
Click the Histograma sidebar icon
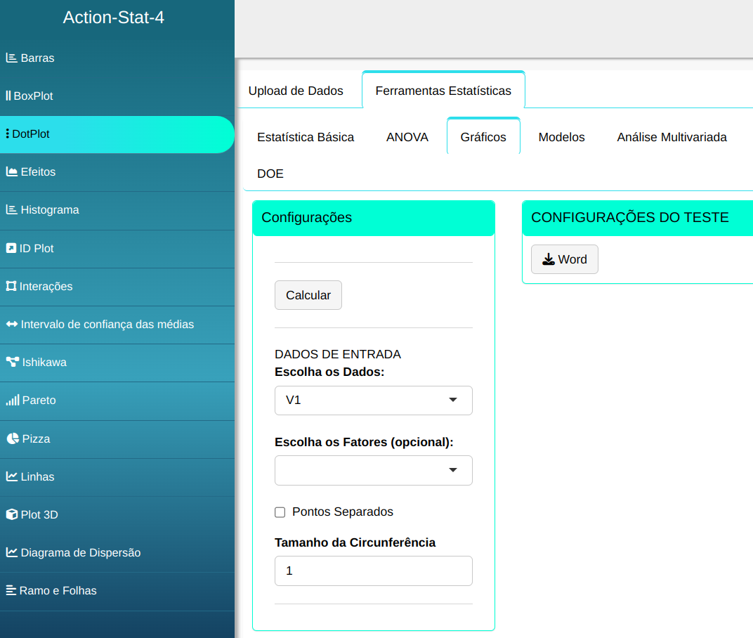(x=12, y=210)
